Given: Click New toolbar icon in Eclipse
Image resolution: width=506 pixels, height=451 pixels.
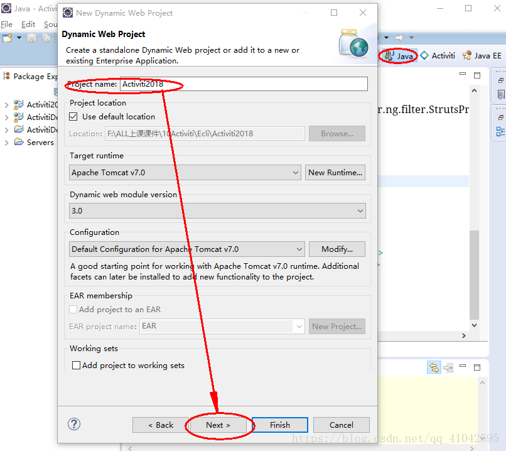Looking at the screenshot, I should pos(8,38).
